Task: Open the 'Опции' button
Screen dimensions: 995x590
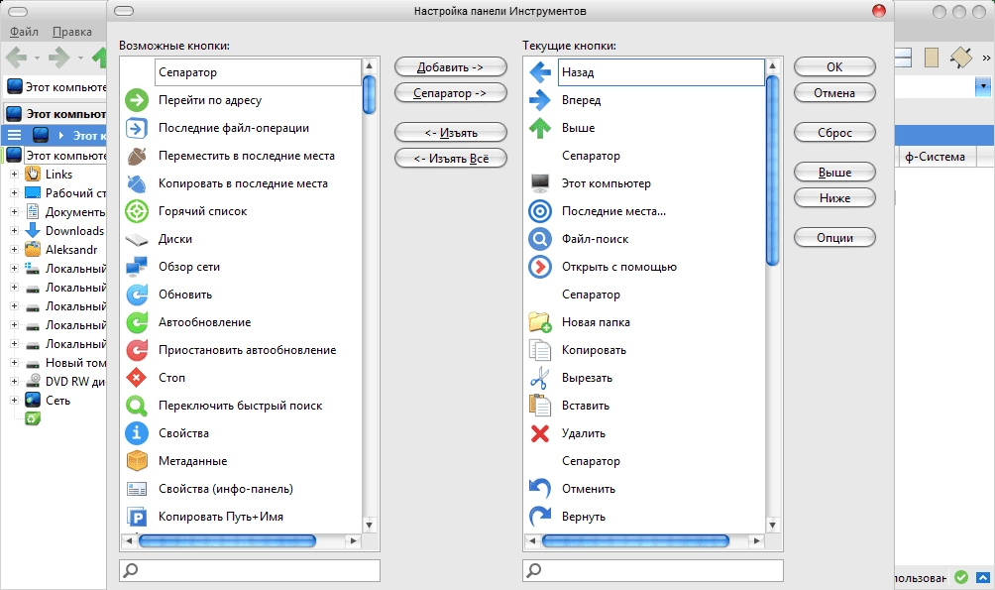Action: click(x=834, y=238)
